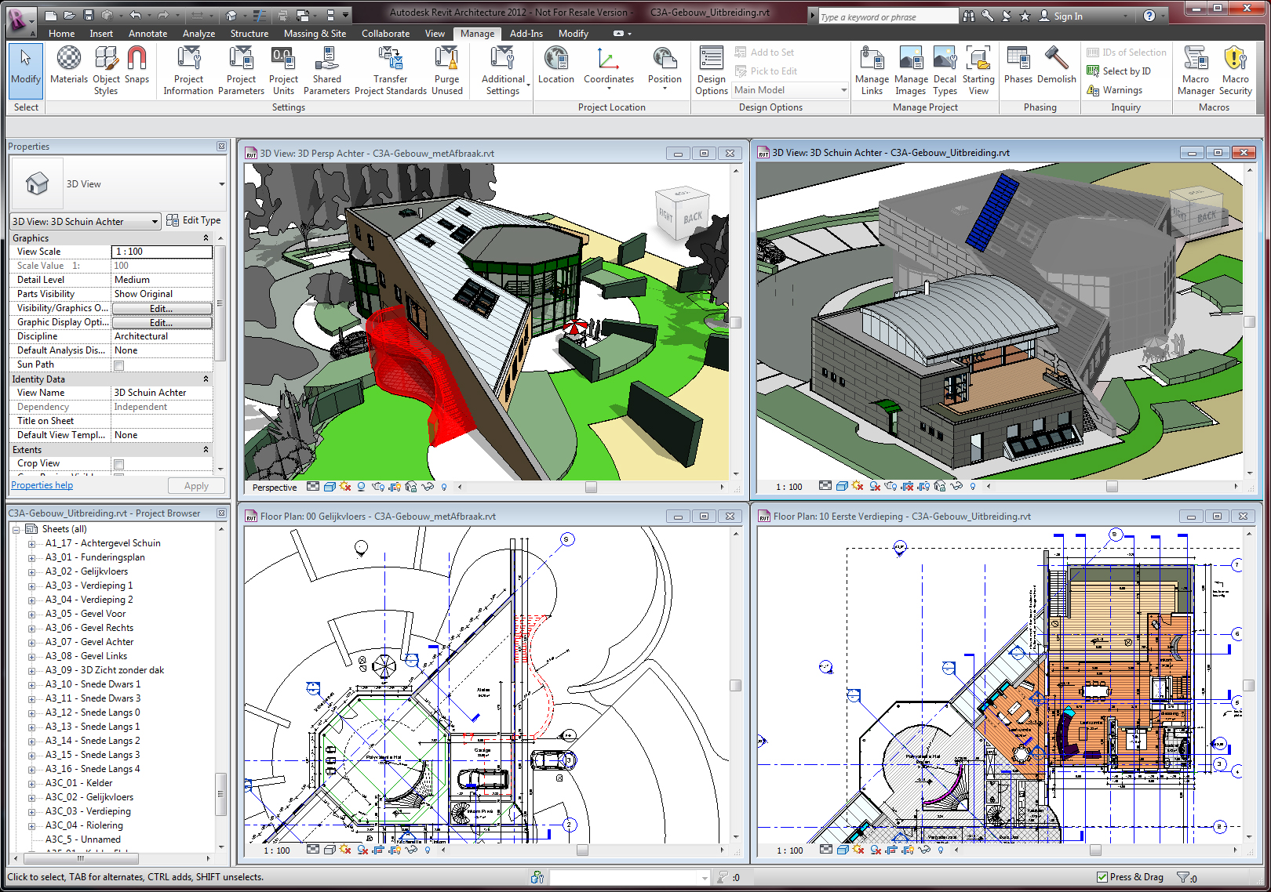The height and width of the screenshot is (892, 1271).
Task: Switch to the Home ribbon tab
Action: [61, 34]
